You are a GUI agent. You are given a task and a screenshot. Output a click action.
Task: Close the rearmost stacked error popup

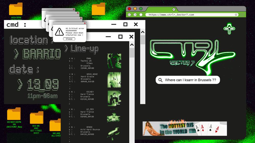[x=74, y=9]
